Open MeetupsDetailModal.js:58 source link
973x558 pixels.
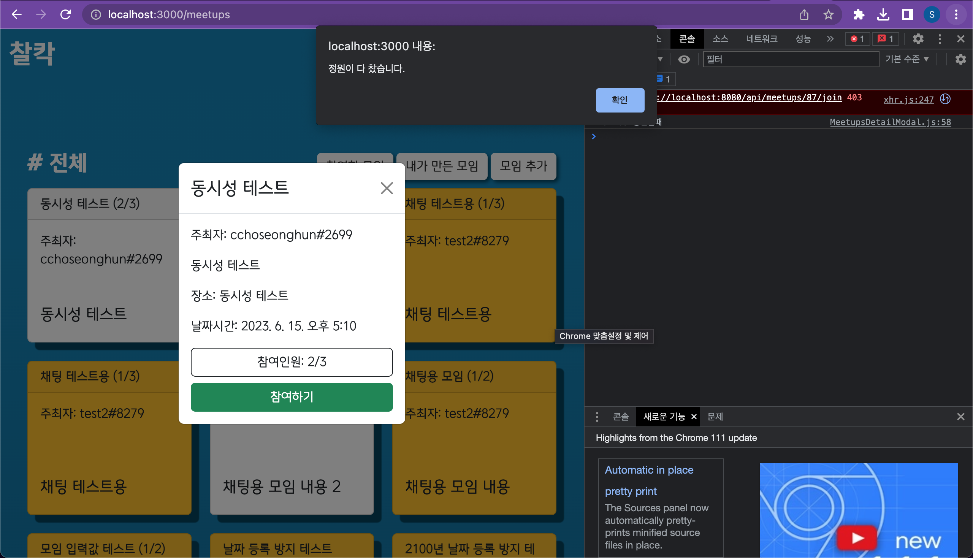[890, 122]
